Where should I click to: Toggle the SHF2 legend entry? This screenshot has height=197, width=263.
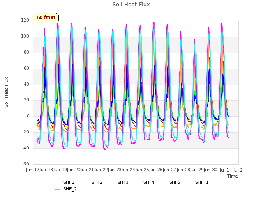tap(93, 182)
